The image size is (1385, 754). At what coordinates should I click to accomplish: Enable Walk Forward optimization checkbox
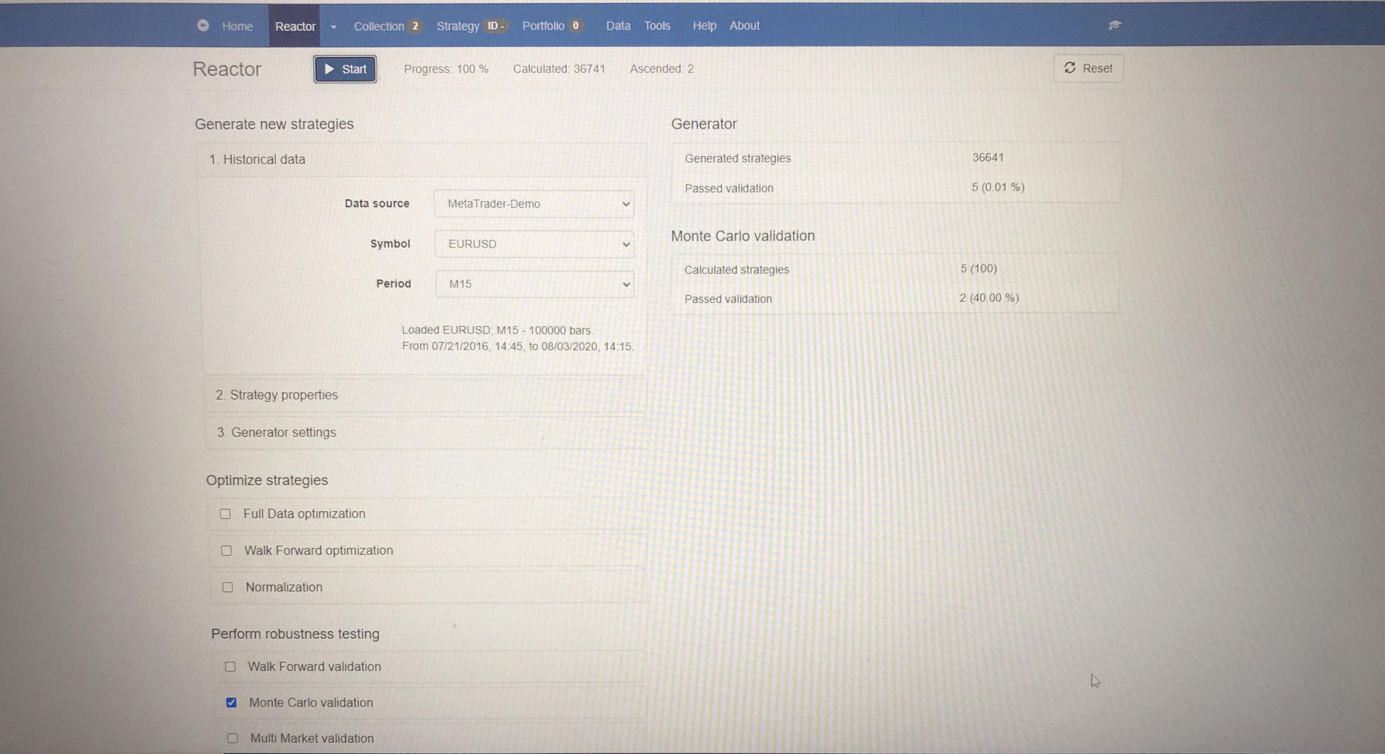226,551
